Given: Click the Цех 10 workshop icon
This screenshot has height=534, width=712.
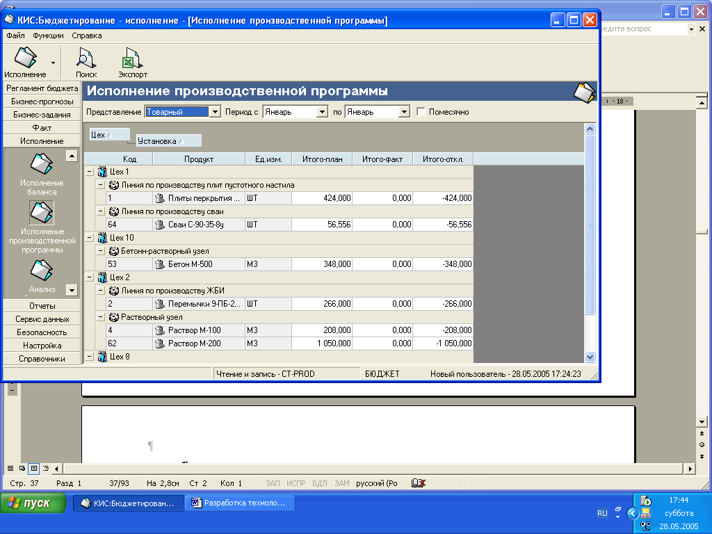Looking at the screenshot, I should click(x=103, y=238).
